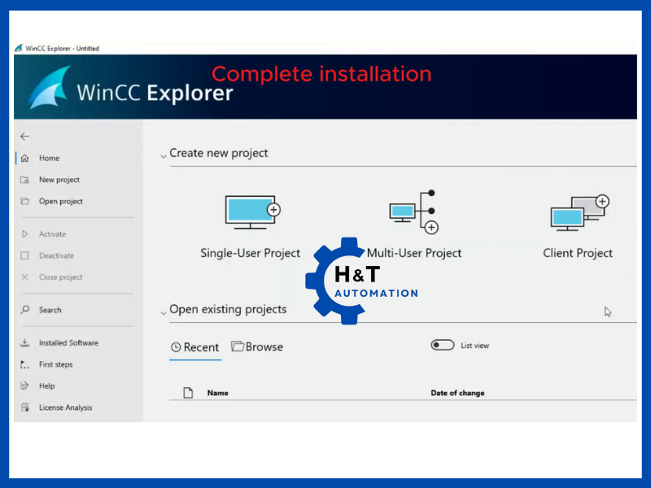The width and height of the screenshot is (651, 488).
Task: Toggle the List view switch
Action: (x=443, y=346)
